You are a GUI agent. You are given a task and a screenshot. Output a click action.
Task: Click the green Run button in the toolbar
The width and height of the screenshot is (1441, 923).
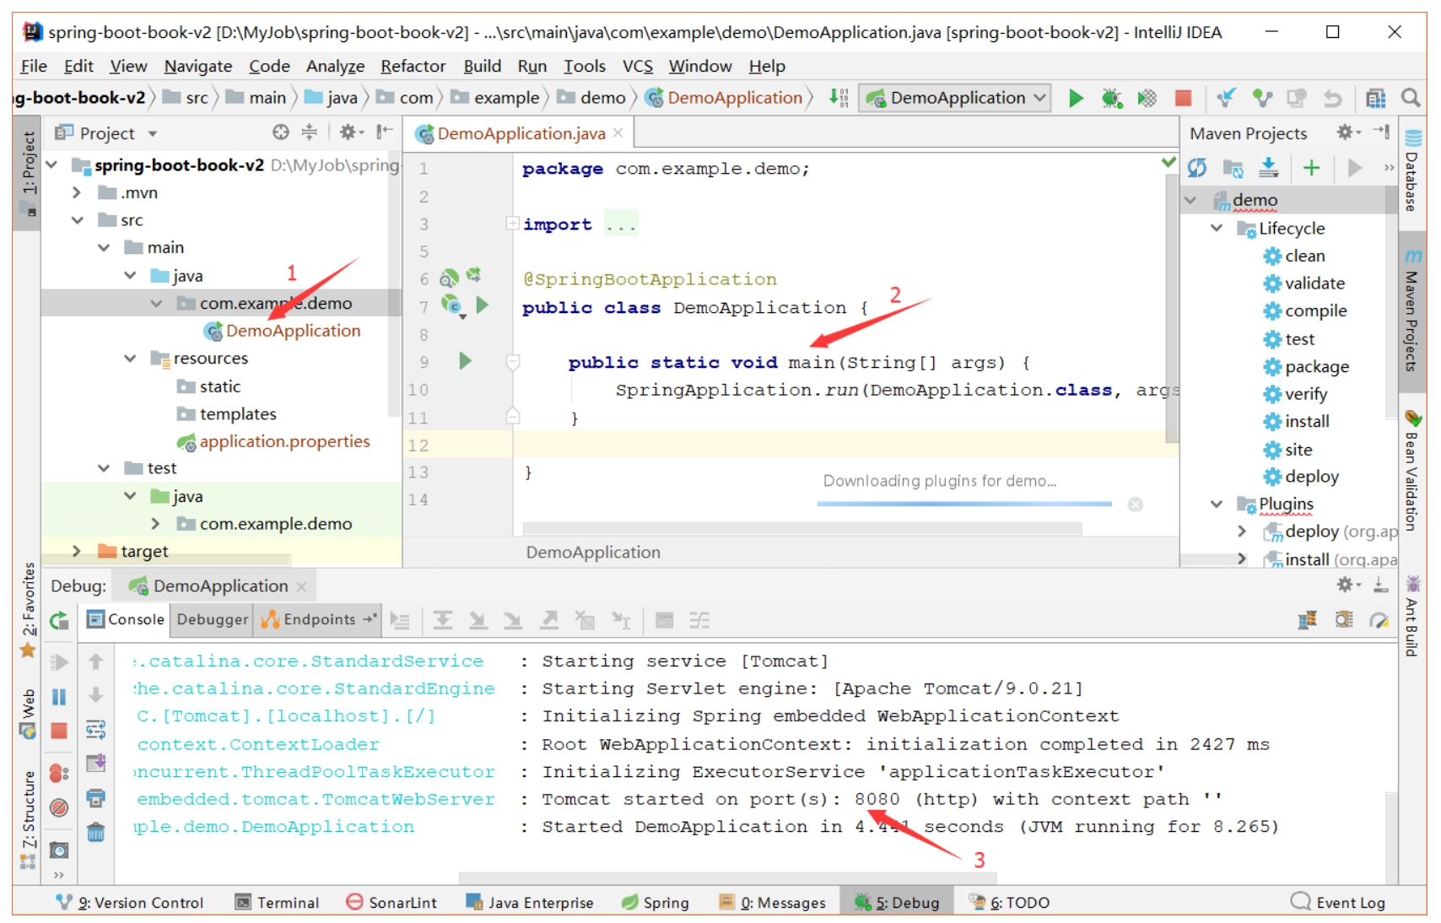point(1076,99)
